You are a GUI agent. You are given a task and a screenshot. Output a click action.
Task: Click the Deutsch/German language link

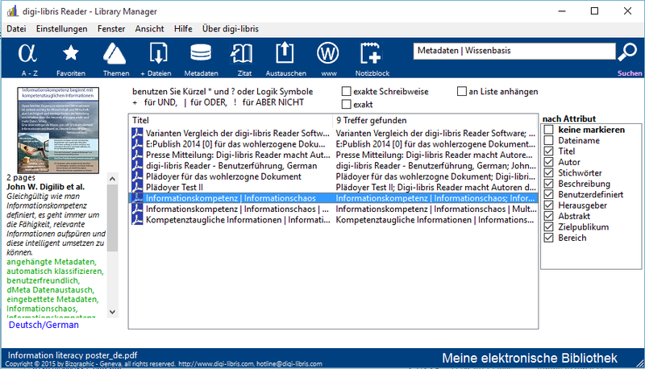44,325
